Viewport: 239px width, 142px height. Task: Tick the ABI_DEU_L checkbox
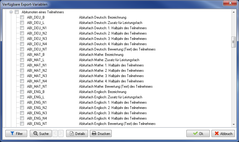(x=22, y=22)
